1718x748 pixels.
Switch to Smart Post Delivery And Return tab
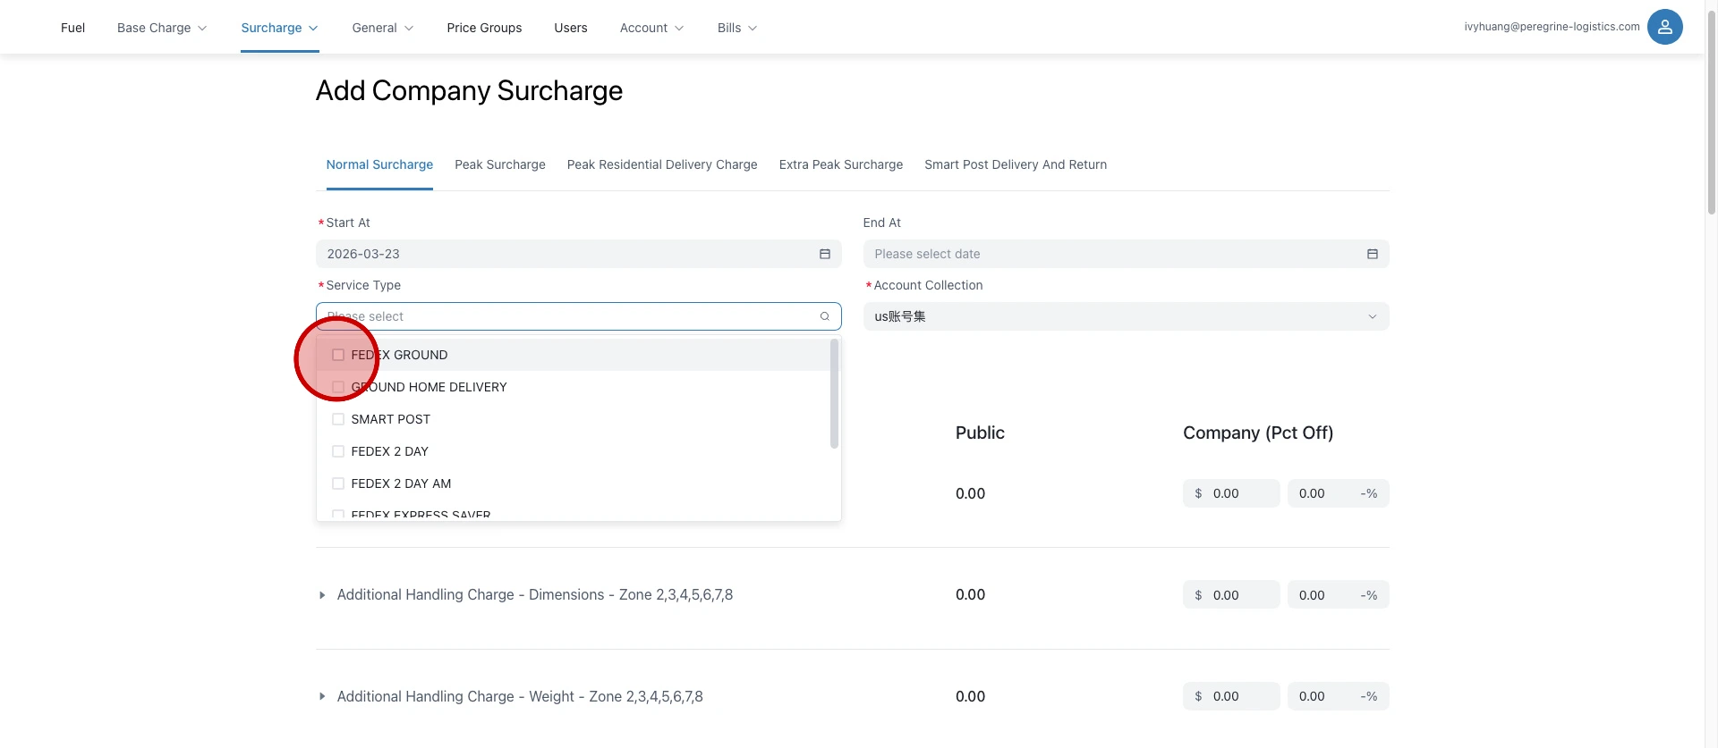pos(1015,164)
